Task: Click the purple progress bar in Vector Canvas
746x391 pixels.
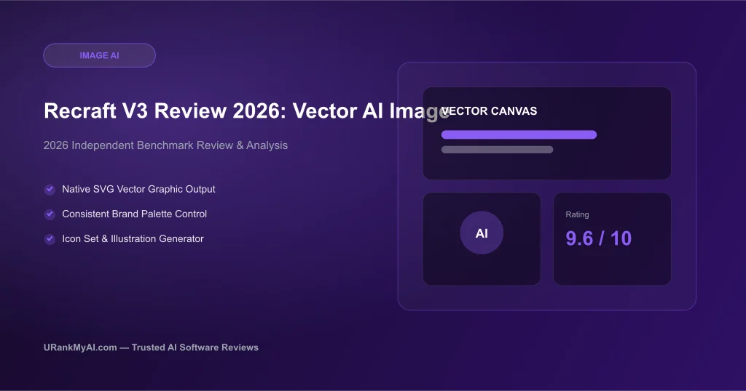Action: (519, 134)
